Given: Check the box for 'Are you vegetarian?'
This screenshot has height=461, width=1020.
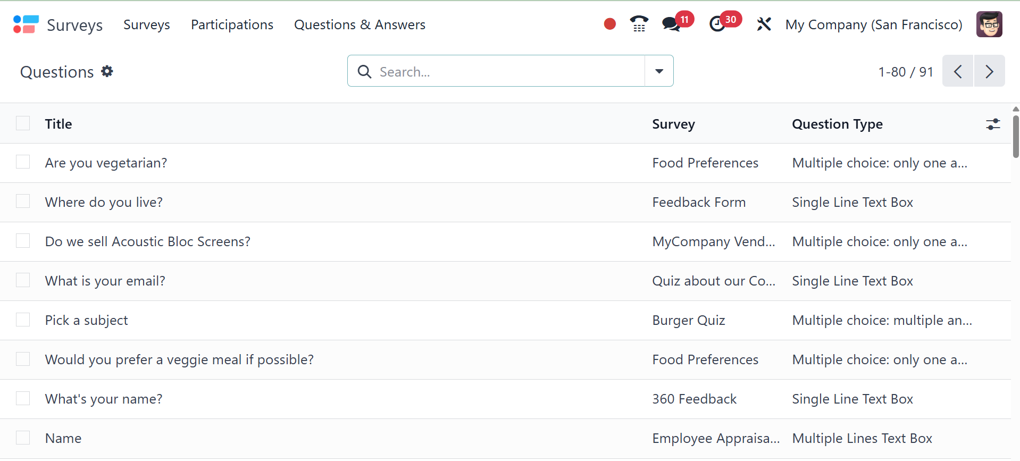Looking at the screenshot, I should click(23, 162).
